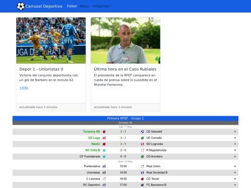Click the Real Sociedad B team crest

(142, 173)
